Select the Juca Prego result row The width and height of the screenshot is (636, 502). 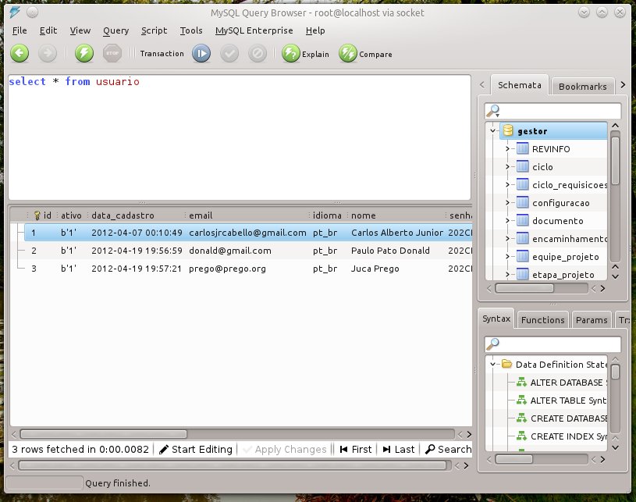pos(248,269)
